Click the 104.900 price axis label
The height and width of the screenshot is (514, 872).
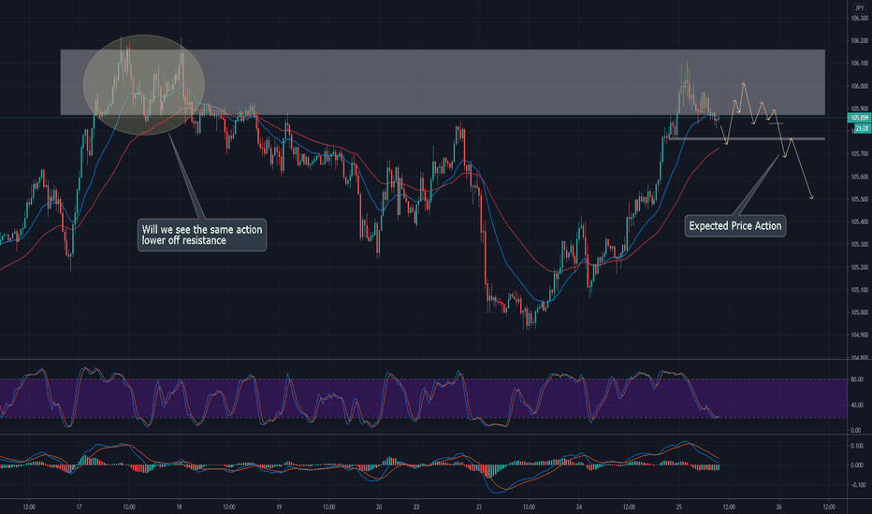859,336
